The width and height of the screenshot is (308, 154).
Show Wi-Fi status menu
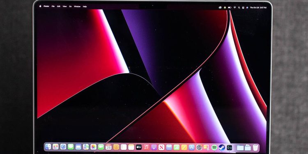[235, 7]
